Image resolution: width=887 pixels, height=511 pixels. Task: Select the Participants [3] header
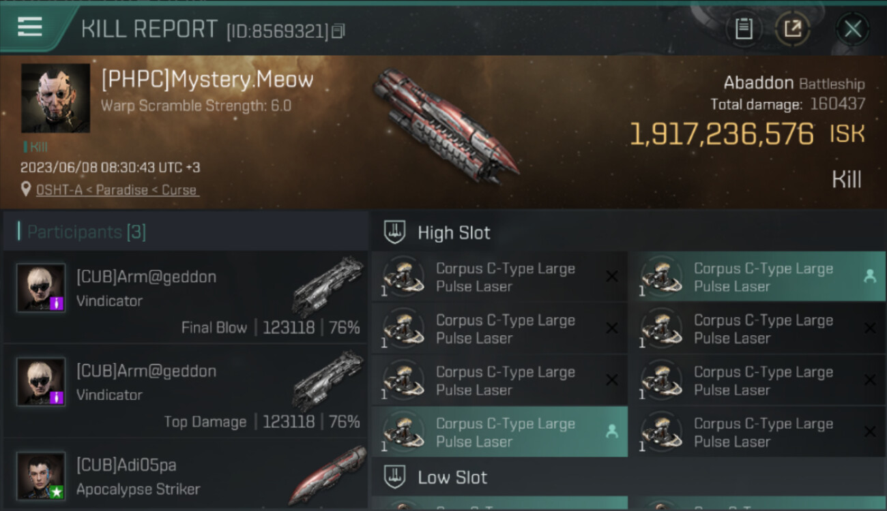click(x=86, y=232)
